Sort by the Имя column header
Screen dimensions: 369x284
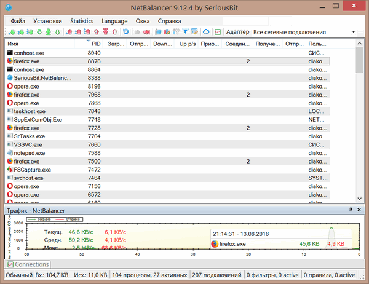coord(40,44)
